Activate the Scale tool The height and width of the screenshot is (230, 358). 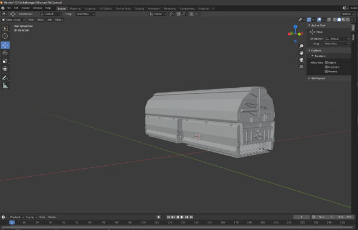pyautogui.click(x=5, y=61)
